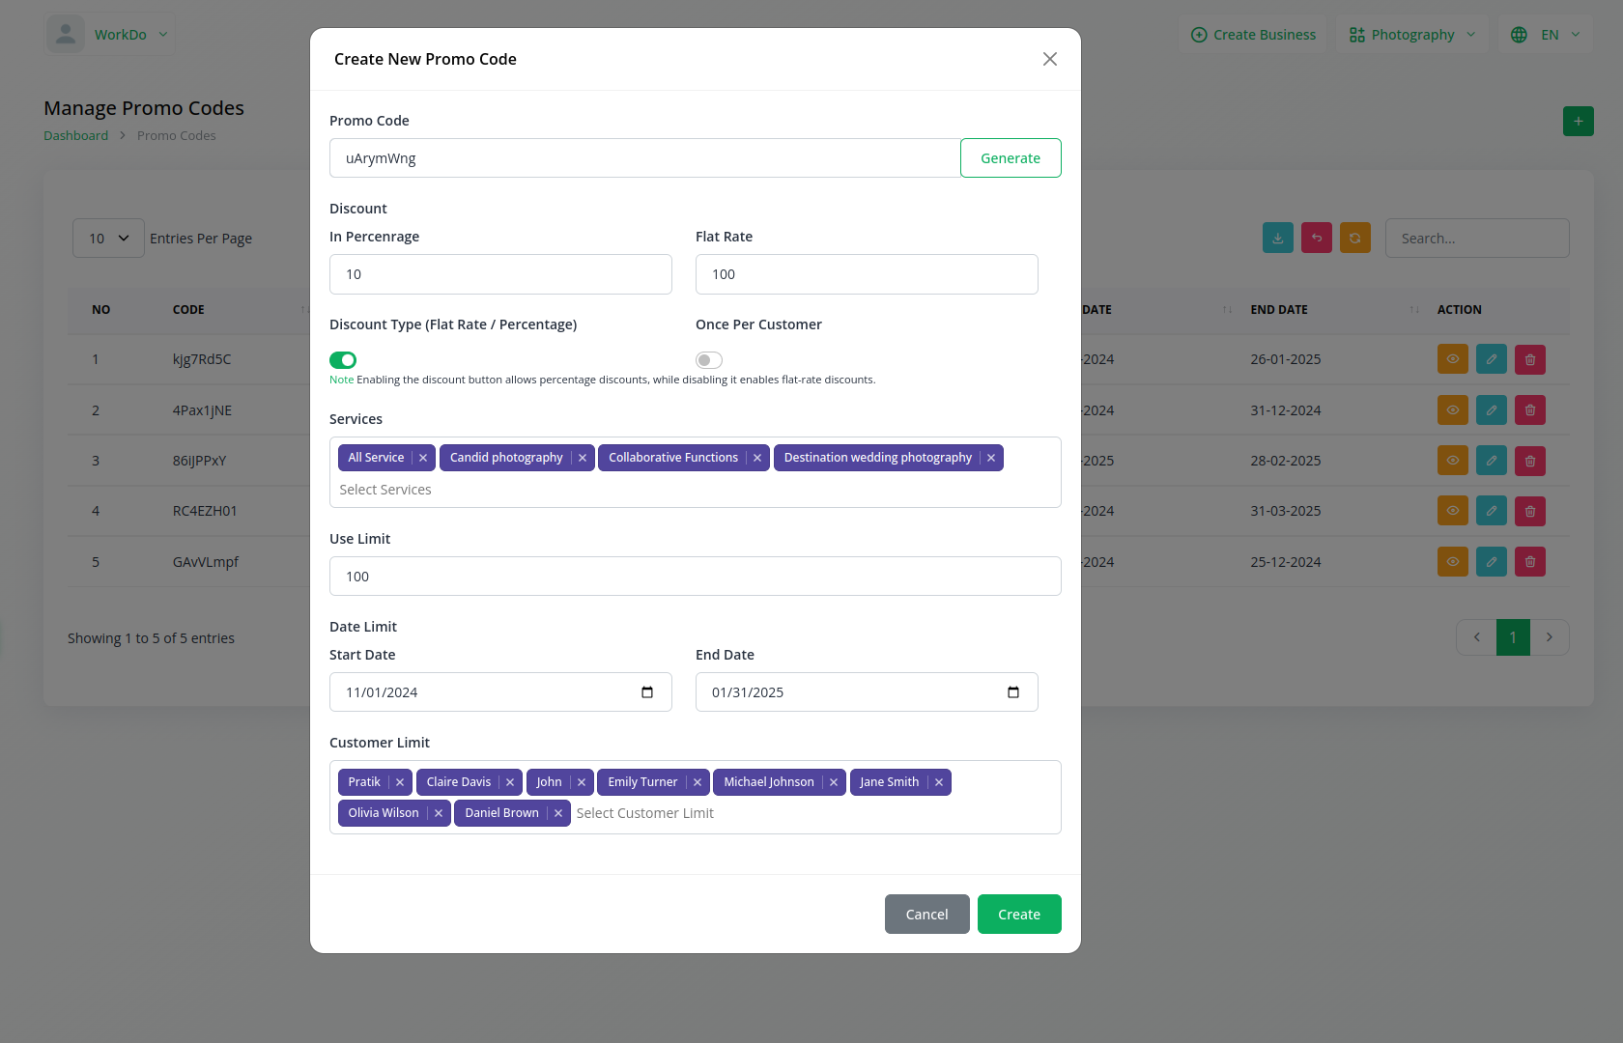The image size is (1623, 1043).
Task: Delete the promo code ending 31-12-2024
Action: [1529, 410]
